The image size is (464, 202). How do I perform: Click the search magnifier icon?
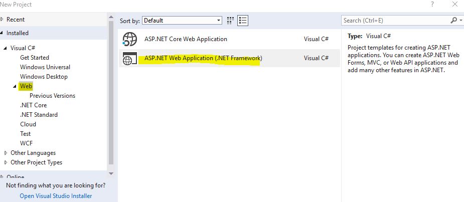453,21
